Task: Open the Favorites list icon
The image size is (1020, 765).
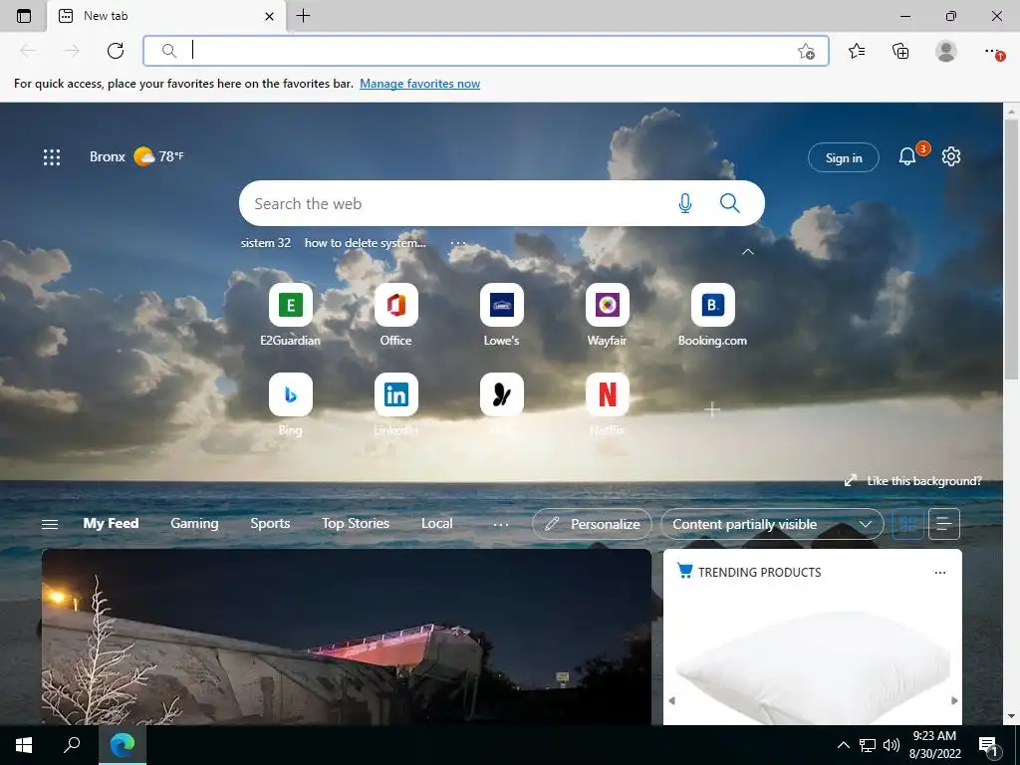Action: (x=857, y=51)
